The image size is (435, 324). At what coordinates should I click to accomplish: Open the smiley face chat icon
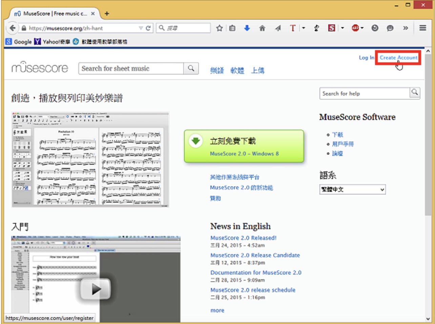(x=390, y=28)
